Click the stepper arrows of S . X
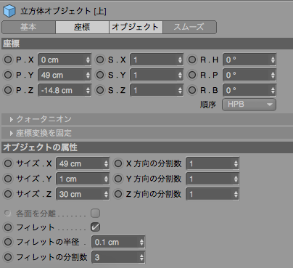The height and width of the screenshot is (268, 293). click(x=180, y=60)
